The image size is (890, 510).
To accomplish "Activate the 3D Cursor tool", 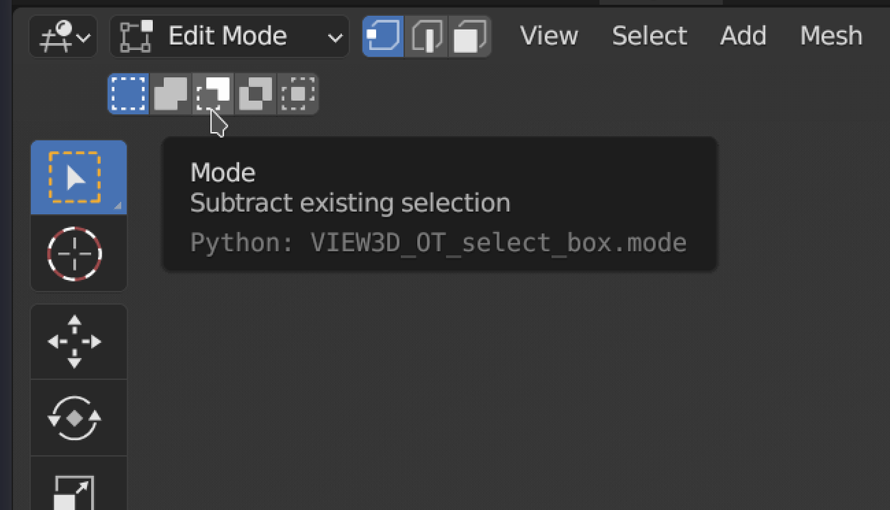I will tap(79, 254).
